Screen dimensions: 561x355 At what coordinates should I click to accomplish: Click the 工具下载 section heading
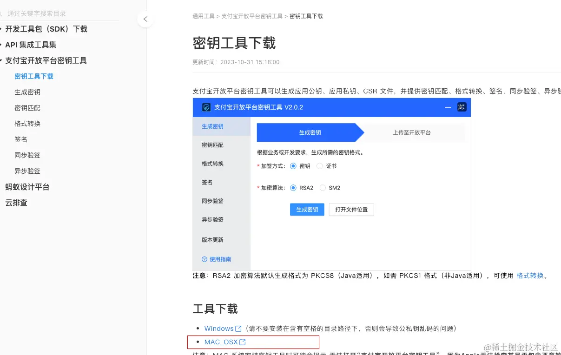tap(215, 309)
